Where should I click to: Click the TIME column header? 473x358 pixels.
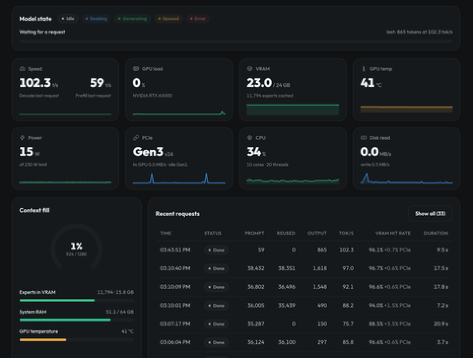(166, 233)
